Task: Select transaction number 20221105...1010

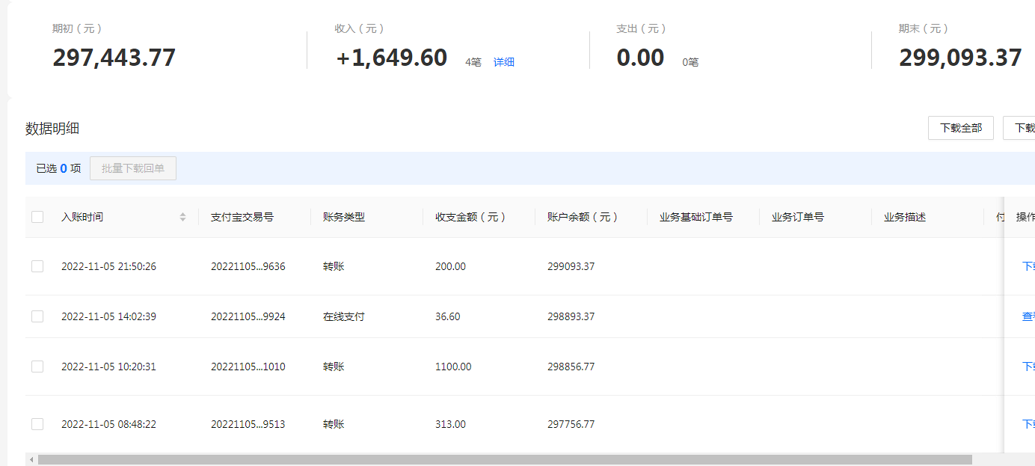Action: pyautogui.click(x=248, y=367)
